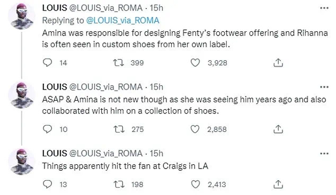
Task: Share the Craigs in LA tweet
Action: click(x=278, y=184)
